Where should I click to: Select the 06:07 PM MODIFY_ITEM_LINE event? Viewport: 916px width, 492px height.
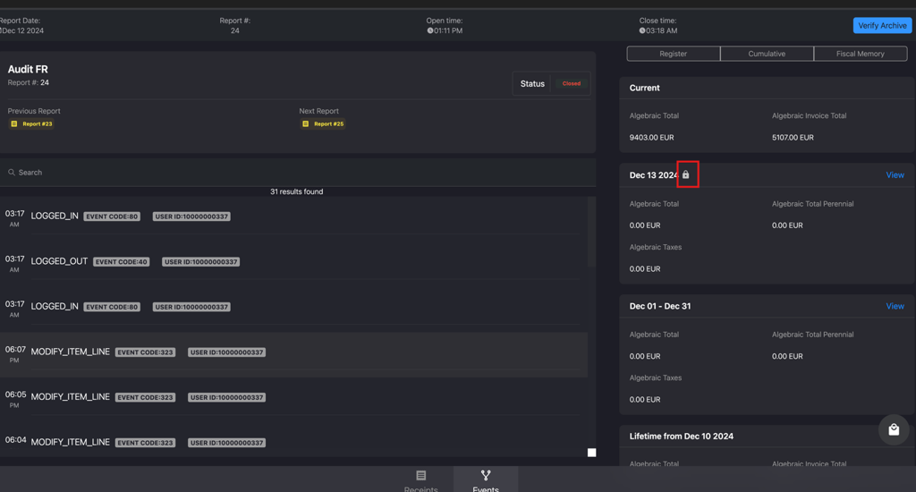point(293,354)
